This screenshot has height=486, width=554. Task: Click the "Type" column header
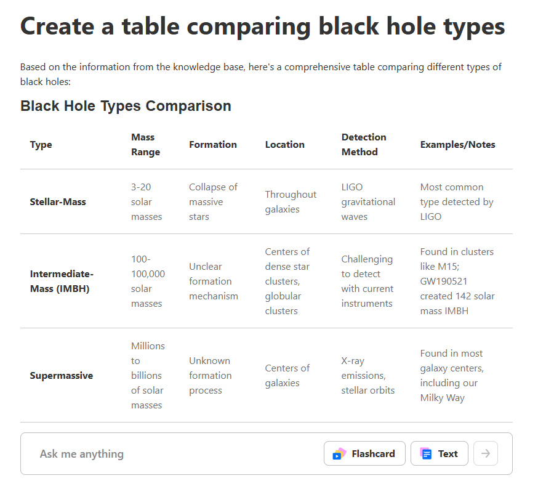41,145
